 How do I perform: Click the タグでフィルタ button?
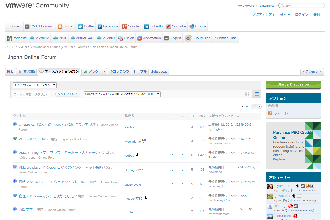67,94
